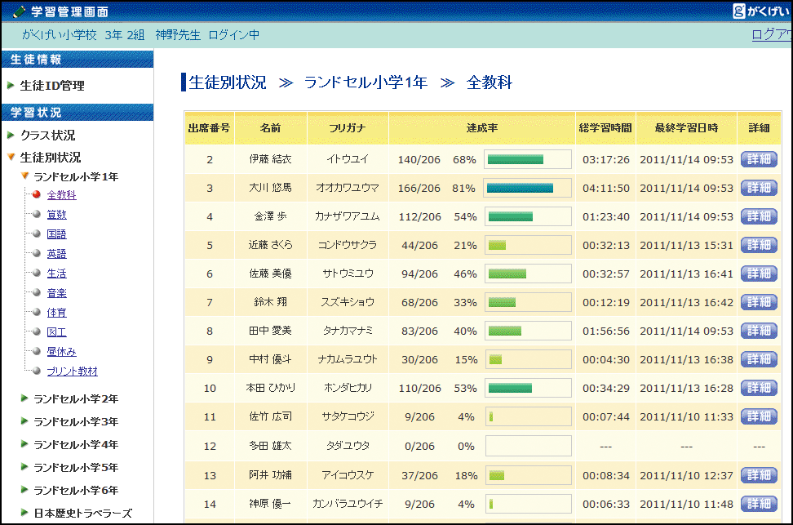
Task: Select ランドセル小学3年 in the sidebar
Action: point(76,422)
